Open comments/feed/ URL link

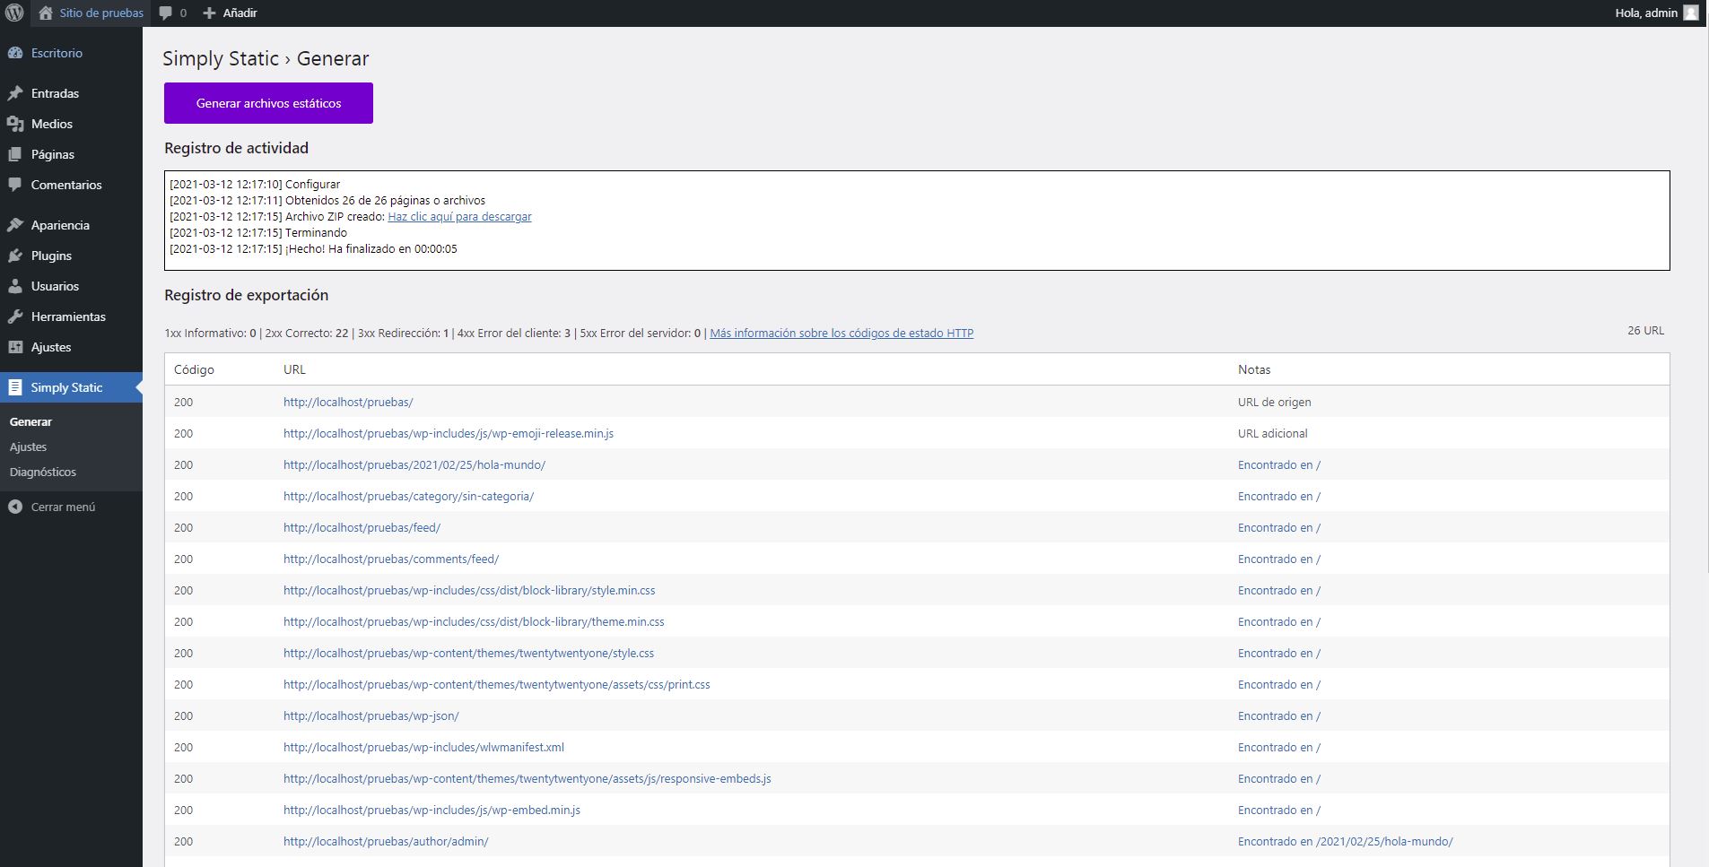[x=391, y=559]
